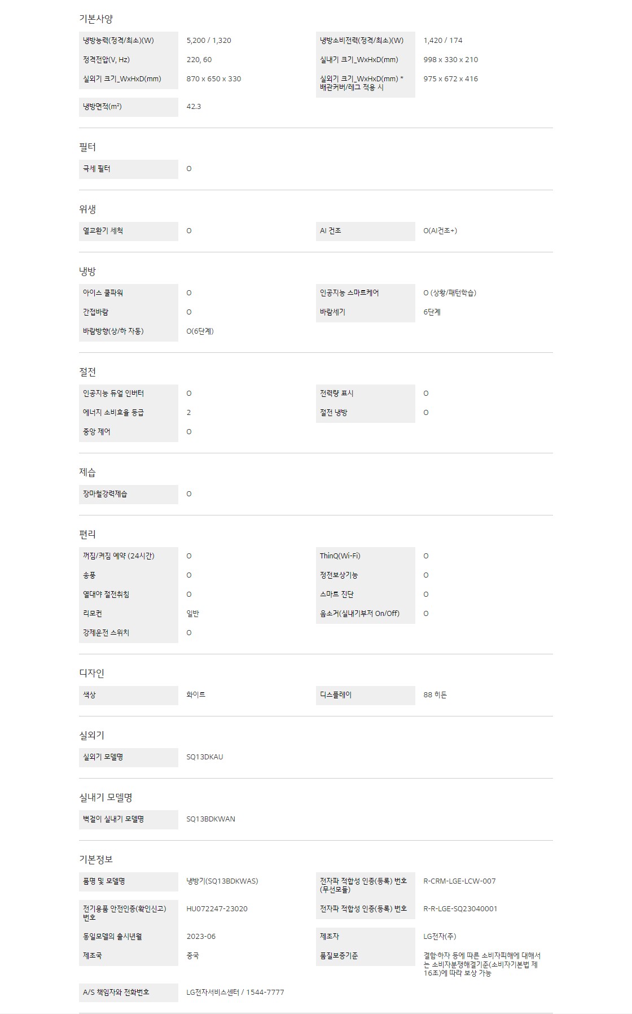Image resolution: width=632 pixels, height=1014 pixels.
Task: Click the indoor model name SQ13BDKWAN
Action: [210, 819]
